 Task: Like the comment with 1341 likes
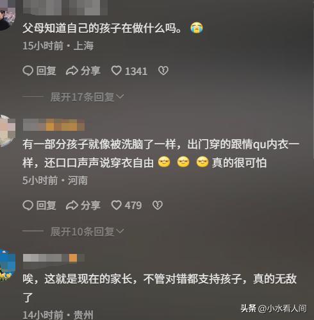(x=129, y=71)
